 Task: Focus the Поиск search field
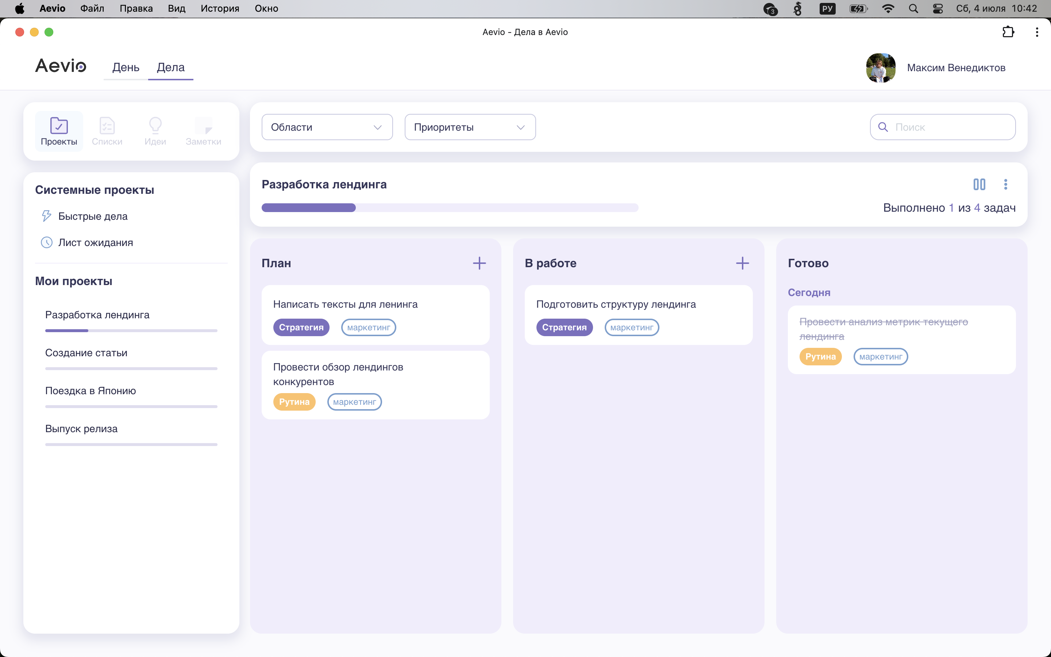[942, 127]
